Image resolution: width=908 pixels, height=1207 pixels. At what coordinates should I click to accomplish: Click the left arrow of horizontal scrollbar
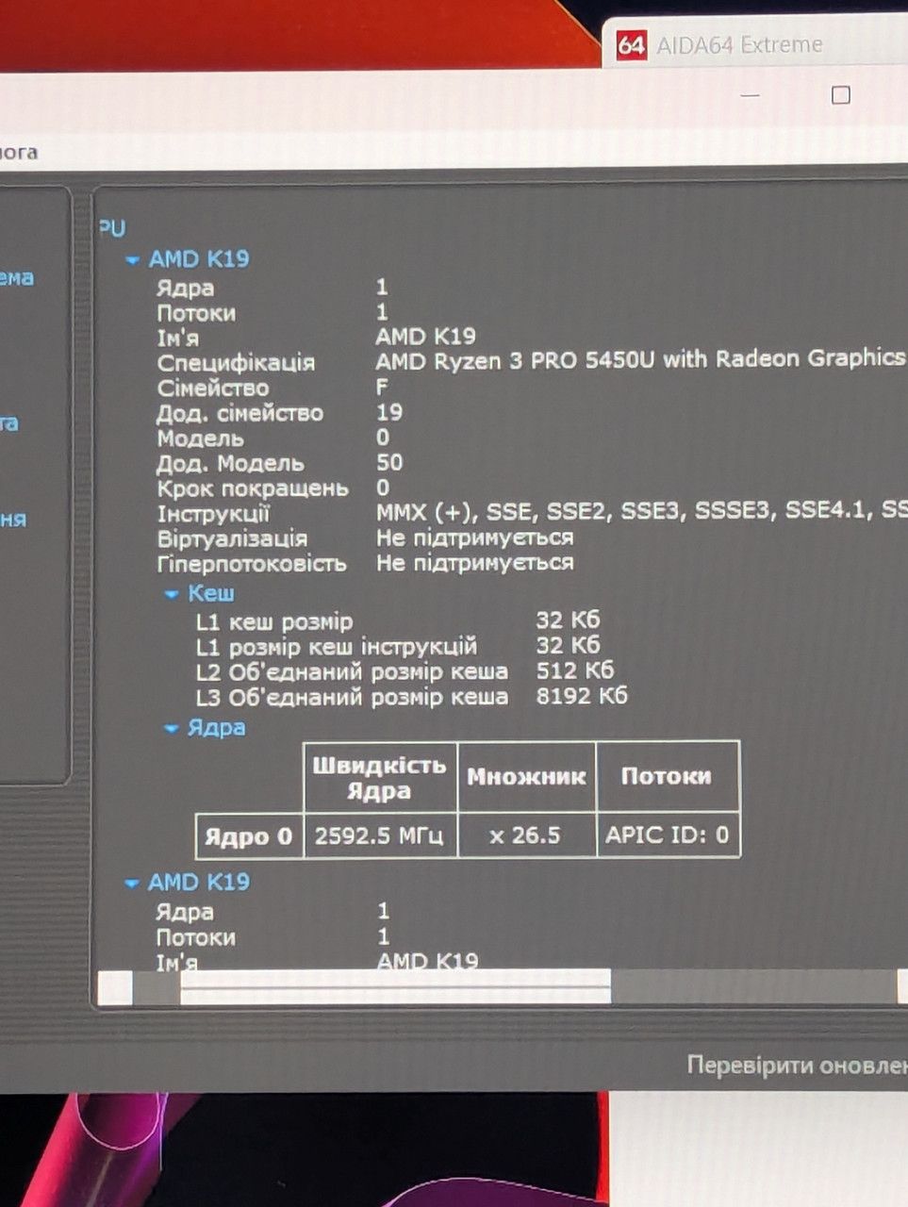pos(115,987)
